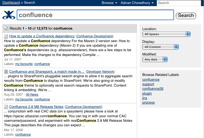The width and height of the screenshot is (204, 138).
Task: Browse related label confluence
Action: pyautogui.click(x=151, y=80)
